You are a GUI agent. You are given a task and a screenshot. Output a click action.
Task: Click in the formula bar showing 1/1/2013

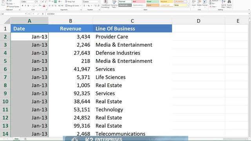click(146, 14)
